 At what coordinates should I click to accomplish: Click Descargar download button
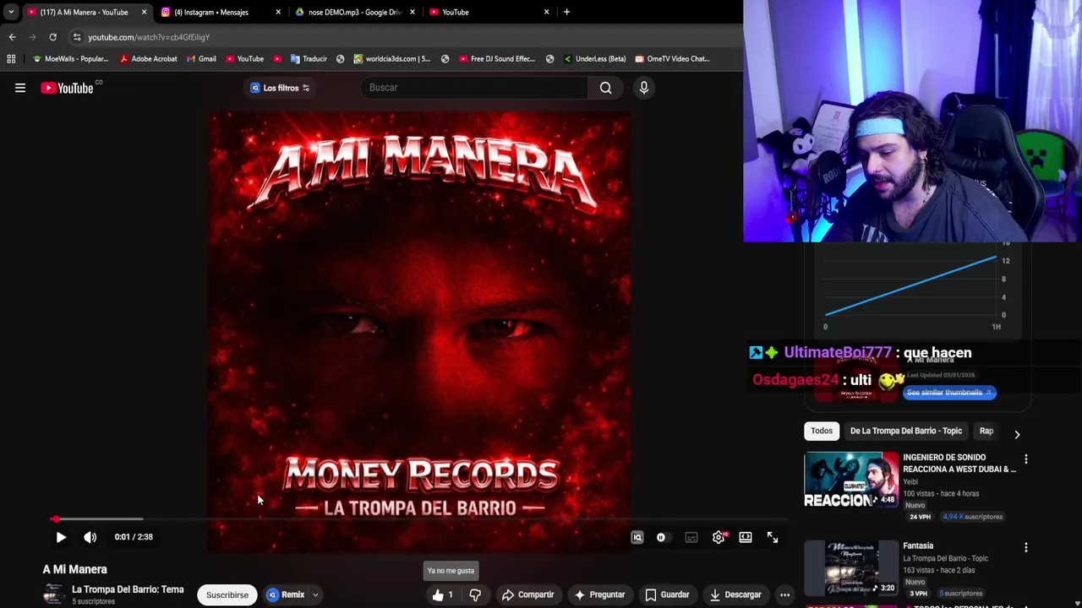click(735, 594)
